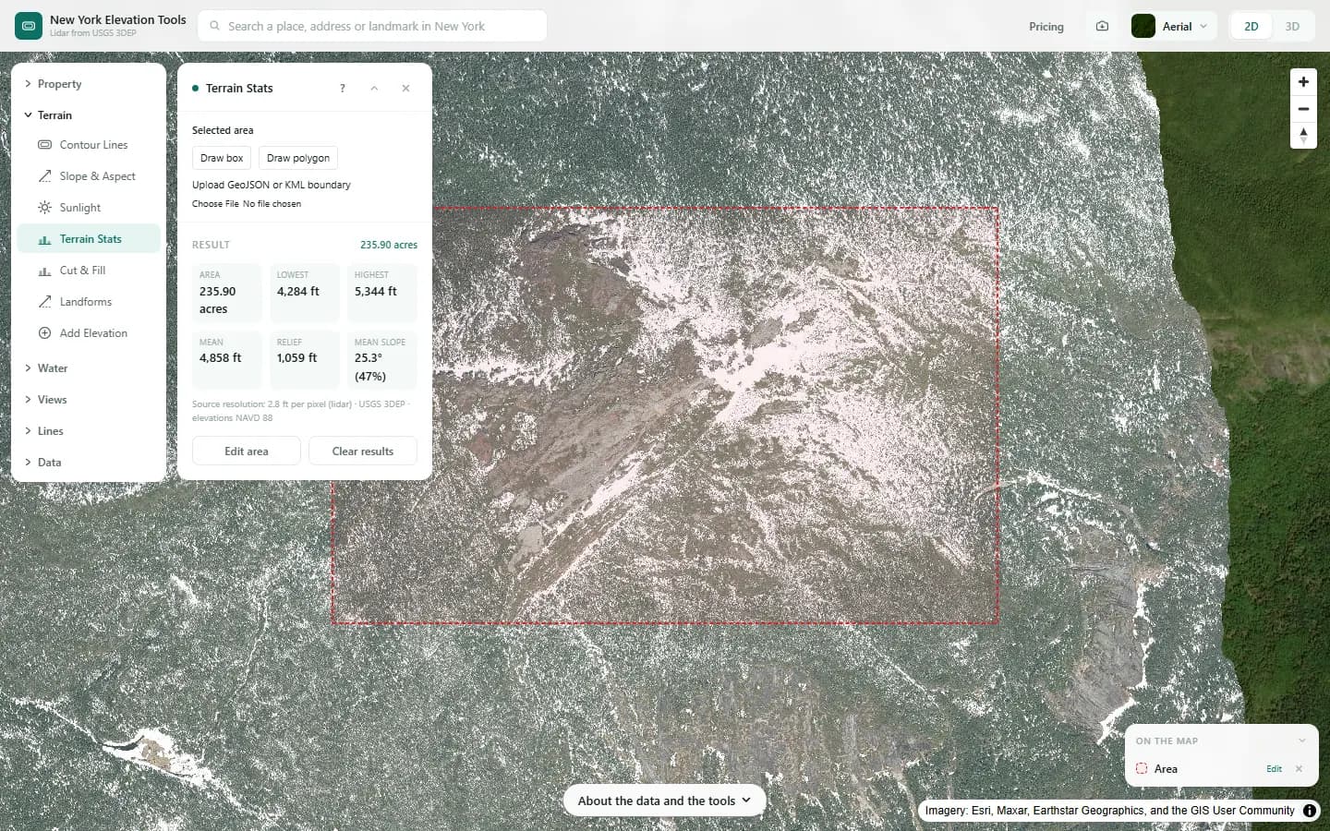This screenshot has height=831, width=1330.
Task: Click Edit next to Area
Action: tap(1274, 769)
